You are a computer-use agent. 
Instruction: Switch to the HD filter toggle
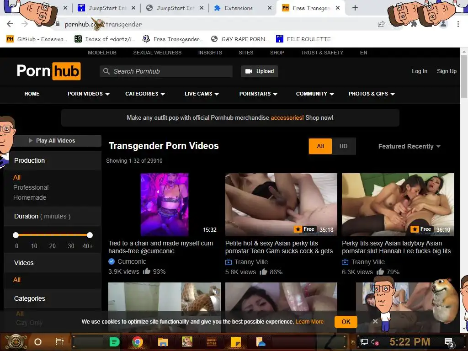coord(344,146)
